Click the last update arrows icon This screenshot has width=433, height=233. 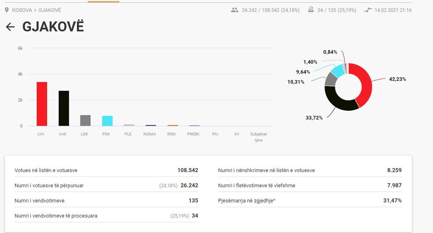coord(368,10)
